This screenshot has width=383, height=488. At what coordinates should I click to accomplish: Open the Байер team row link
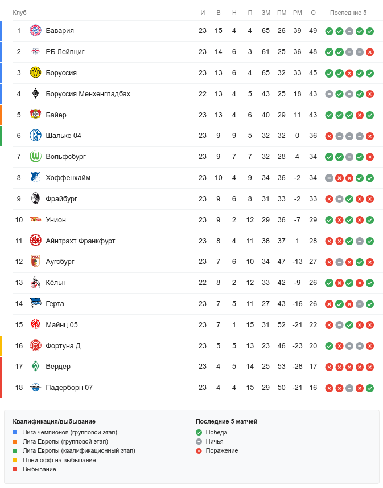point(56,115)
